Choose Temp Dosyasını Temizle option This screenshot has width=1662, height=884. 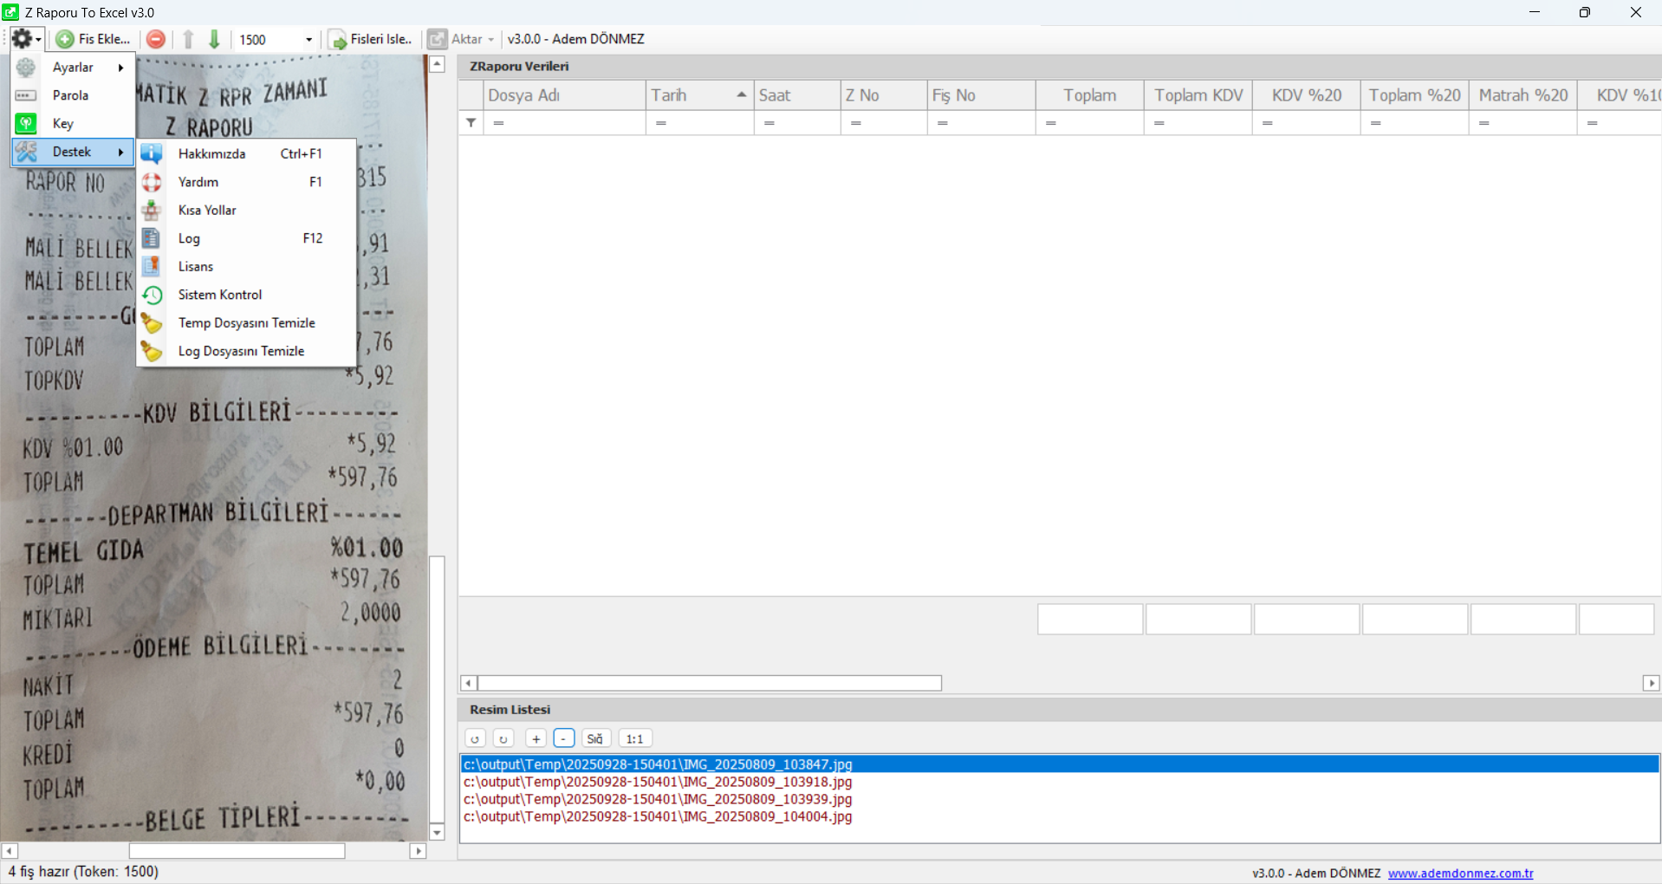click(x=246, y=323)
